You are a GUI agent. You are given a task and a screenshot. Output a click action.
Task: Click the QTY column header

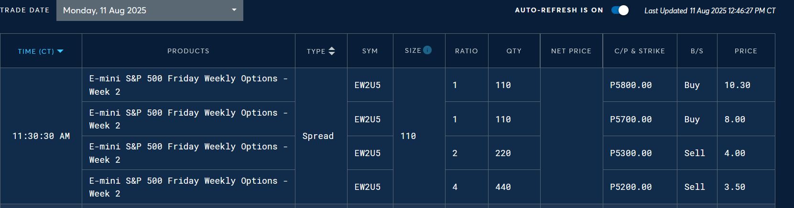(514, 51)
